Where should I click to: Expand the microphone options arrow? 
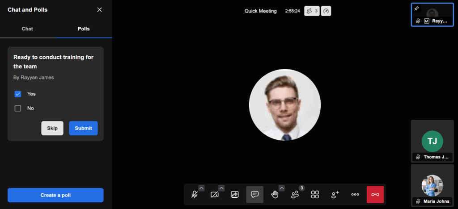pos(201,188)
